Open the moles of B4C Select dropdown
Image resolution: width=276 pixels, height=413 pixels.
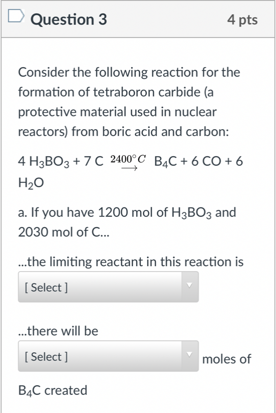(108, 356)
